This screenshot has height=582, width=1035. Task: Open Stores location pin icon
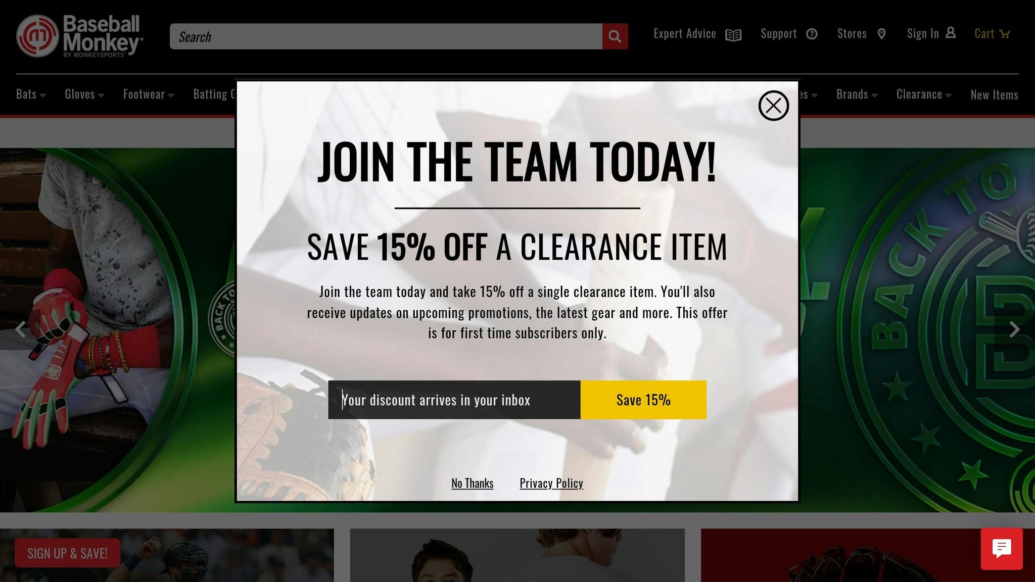pyautogui.click(x=881, y=34)
